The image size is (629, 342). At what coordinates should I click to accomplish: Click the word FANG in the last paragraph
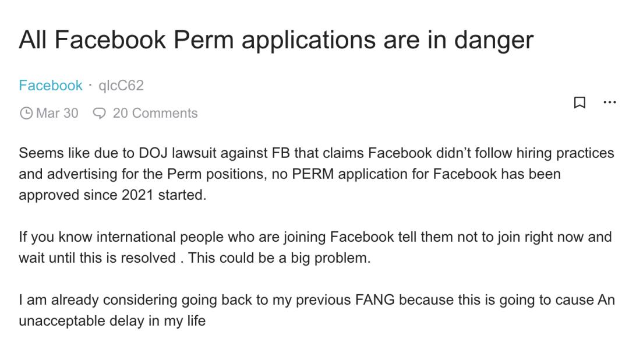(374, 300)
